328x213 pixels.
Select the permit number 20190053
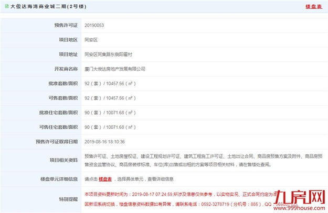tap(94, 25)
